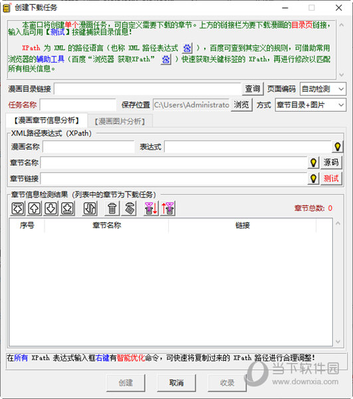Click the 链接 column header

coord(243,225)
